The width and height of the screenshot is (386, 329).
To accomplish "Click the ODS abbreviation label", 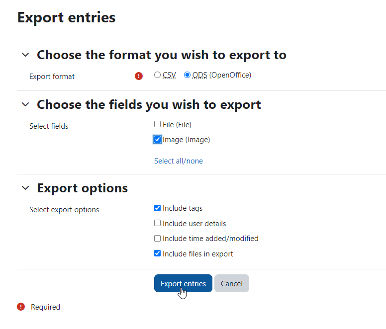I will coord(199,75).
